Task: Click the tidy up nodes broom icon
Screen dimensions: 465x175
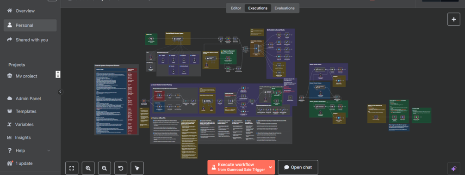Action: tap(137, 168)
